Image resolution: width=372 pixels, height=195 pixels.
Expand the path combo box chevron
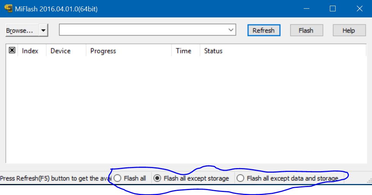click(x=231, y=30)
